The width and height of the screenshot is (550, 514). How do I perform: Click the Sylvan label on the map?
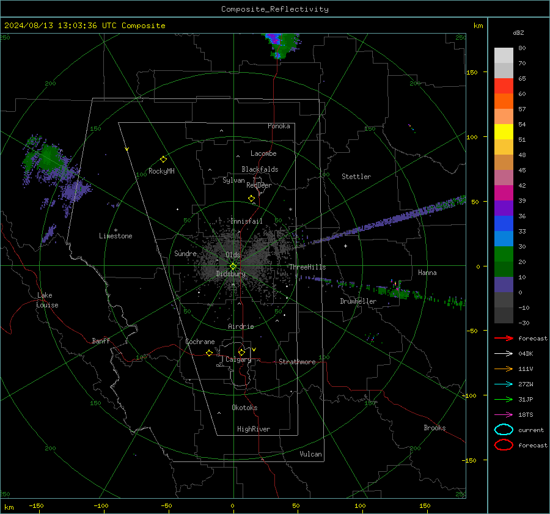coord(233,180)
